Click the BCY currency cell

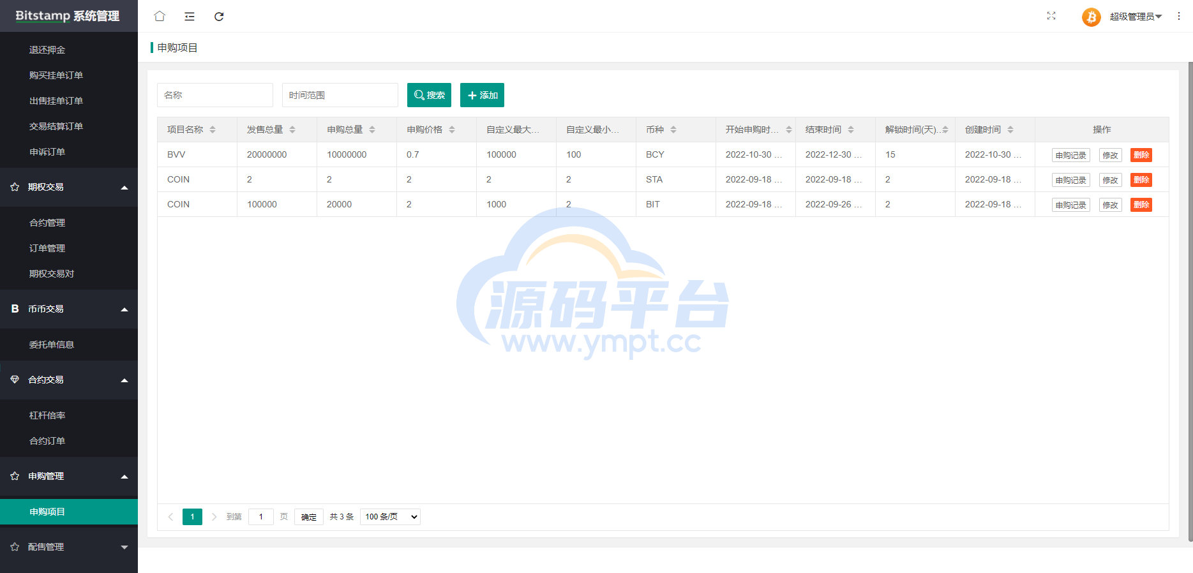click(x=676, y=154)
